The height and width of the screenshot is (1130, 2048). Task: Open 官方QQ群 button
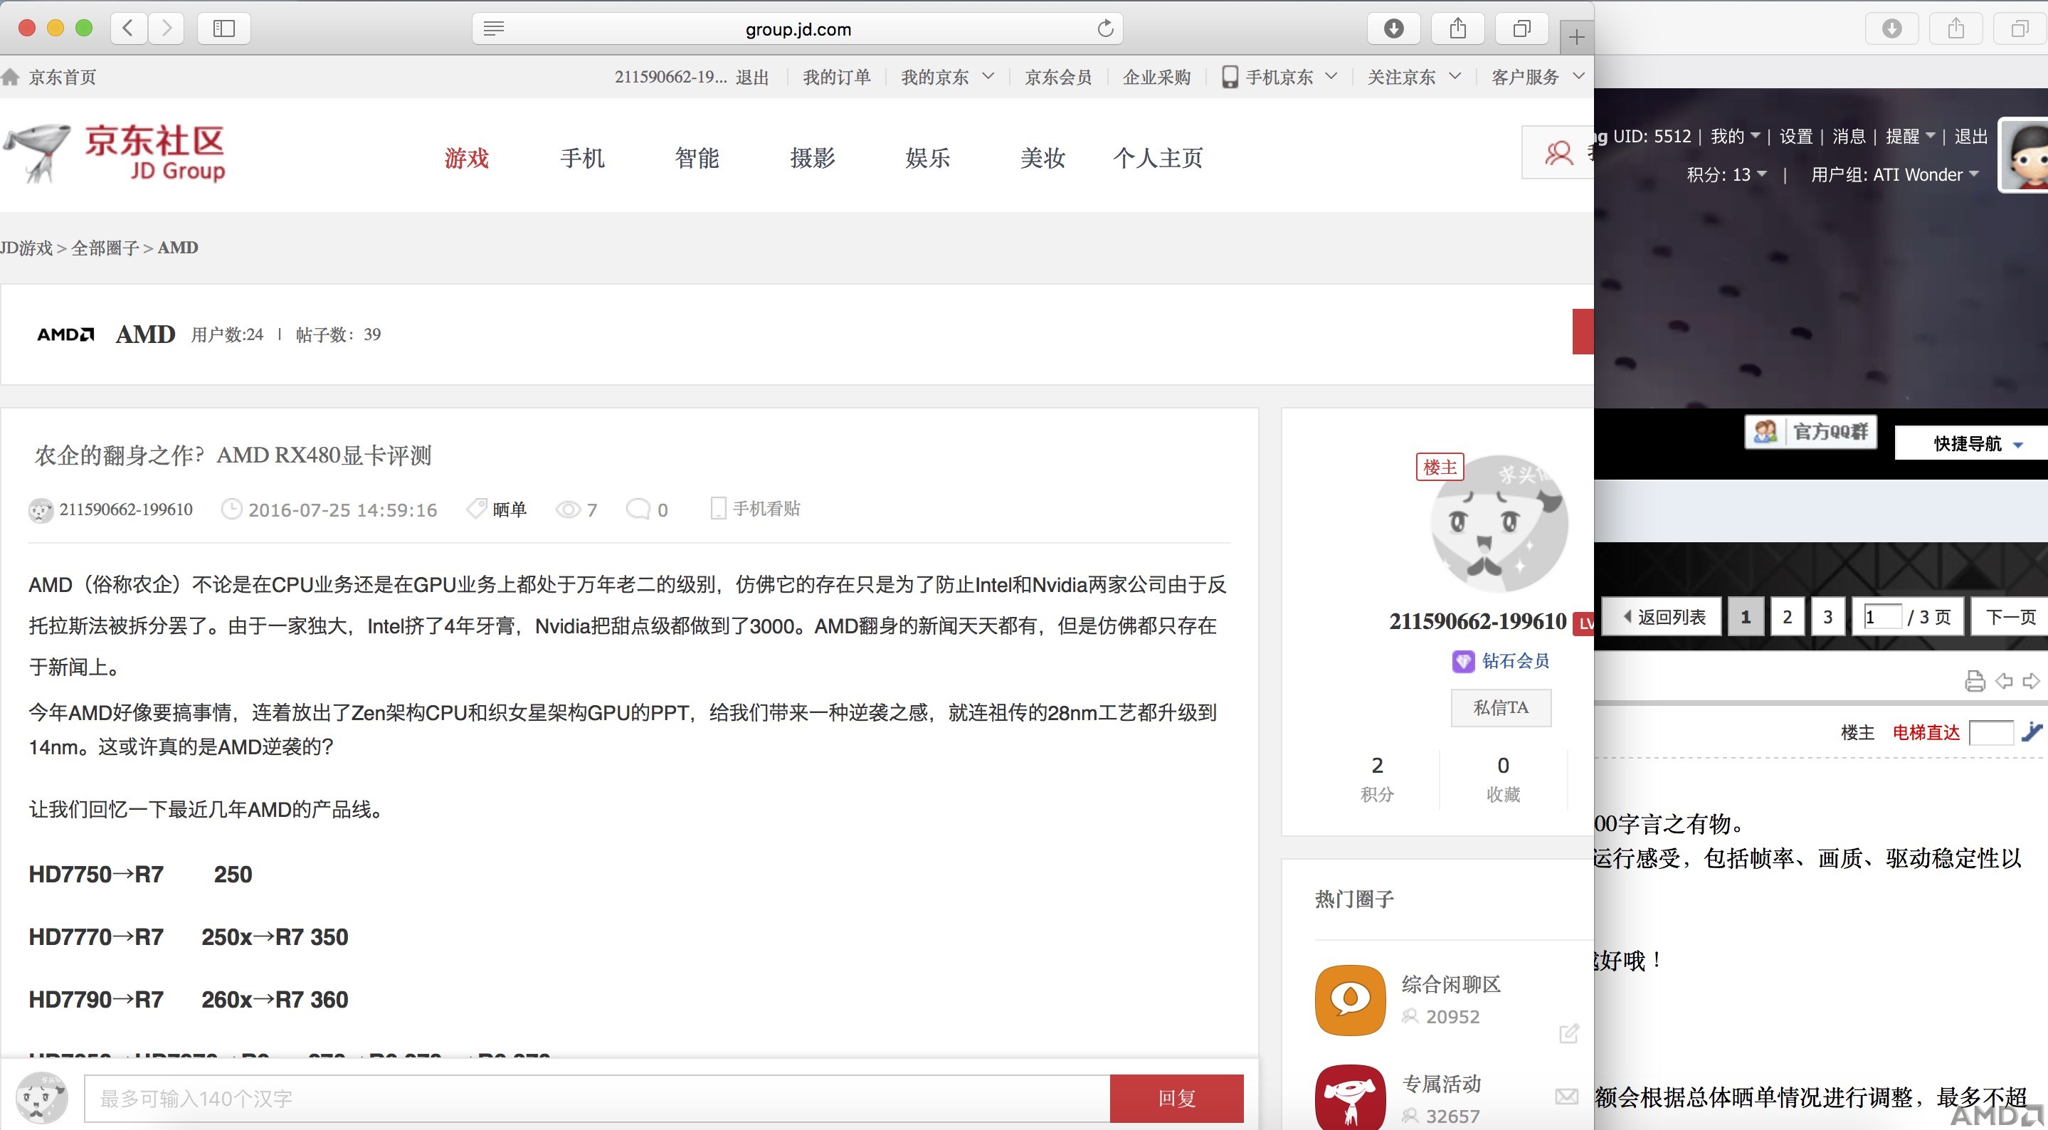tap(1810, 431)
